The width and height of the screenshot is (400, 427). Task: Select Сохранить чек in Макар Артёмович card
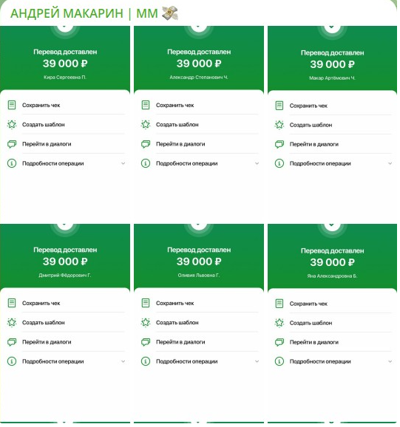coord(308,106)
